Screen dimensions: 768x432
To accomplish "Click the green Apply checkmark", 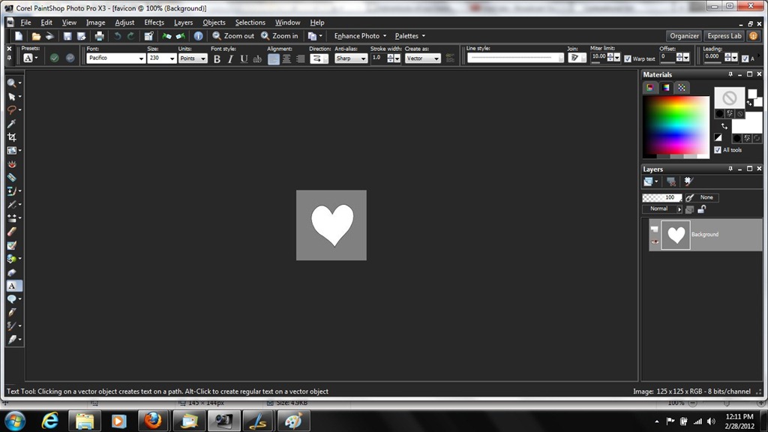I will click(54, 58).
